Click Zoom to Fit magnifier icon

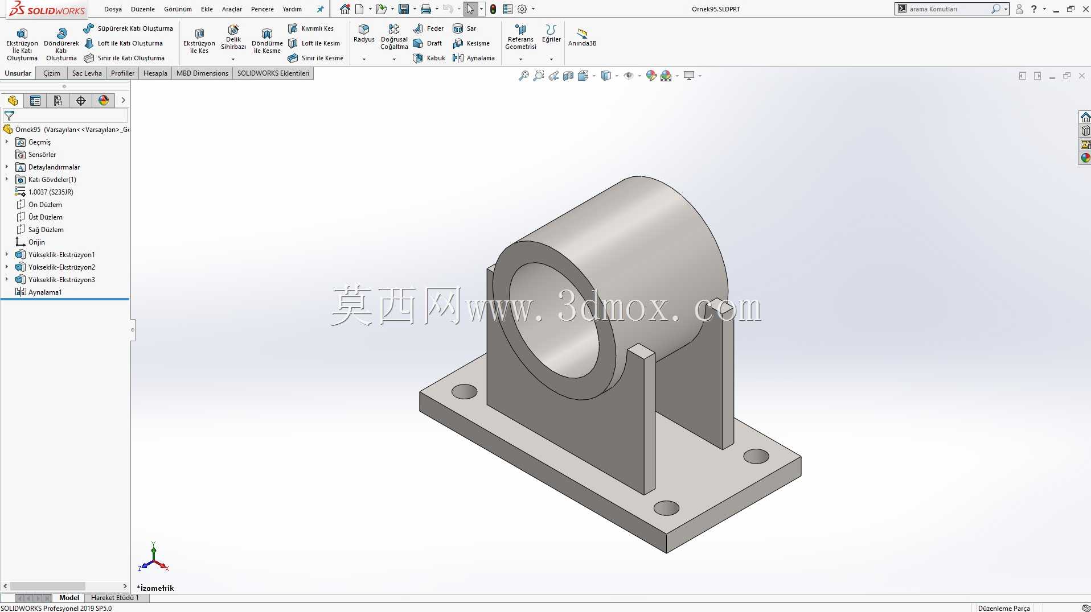coord(524,76)
